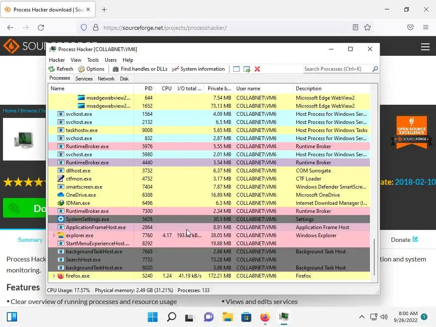436x327 pixels.
Task: Open Windows Start button
Action: pos(153,317)
